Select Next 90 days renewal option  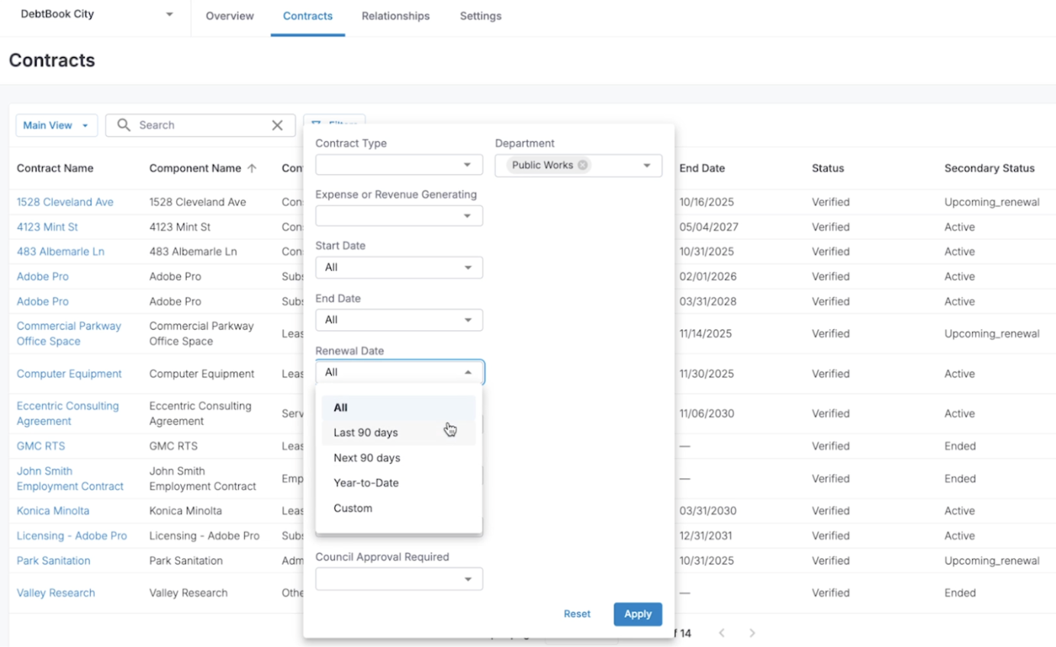click(x=366, y=457)
